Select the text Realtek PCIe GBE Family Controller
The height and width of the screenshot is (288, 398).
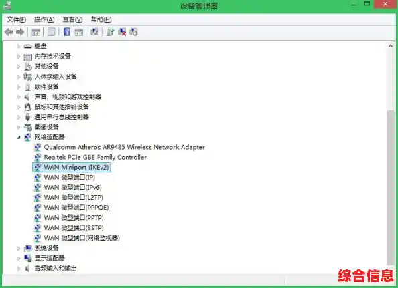coord(95,157)
